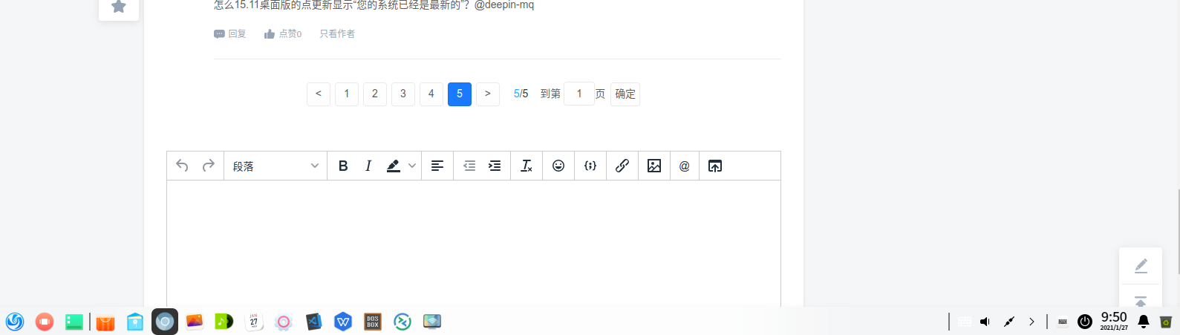The image size is (1180, 335).
Task: Expand the highlight color dropdown arrow
Action: (412, 166)
